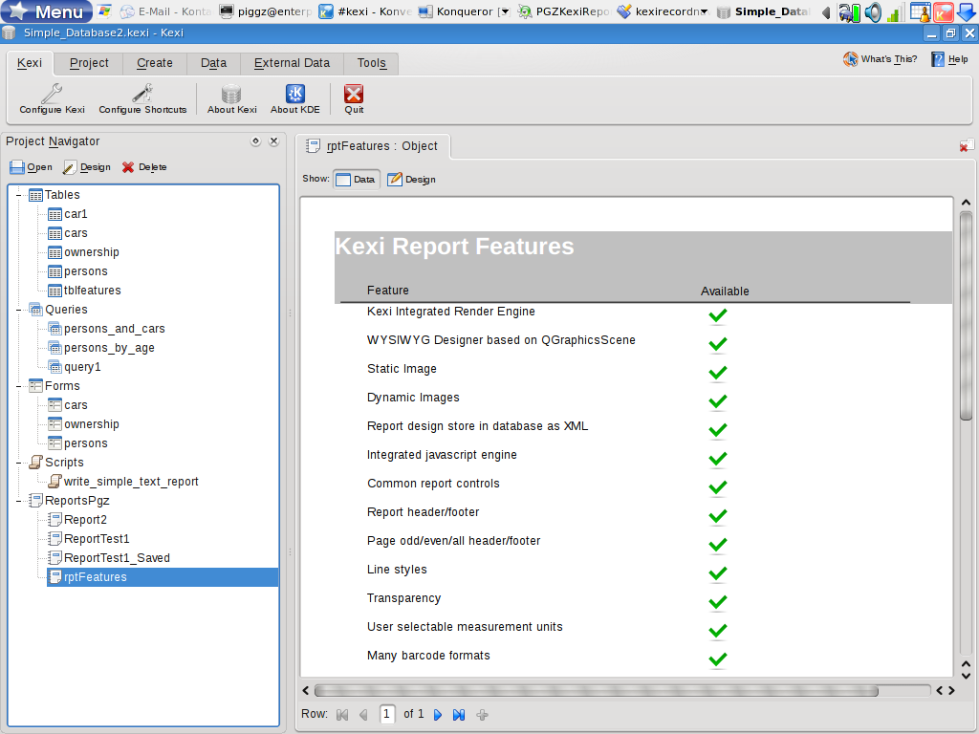Switch to the Create tab
This screenshot has height=734, width=979.
pos(154,63)
